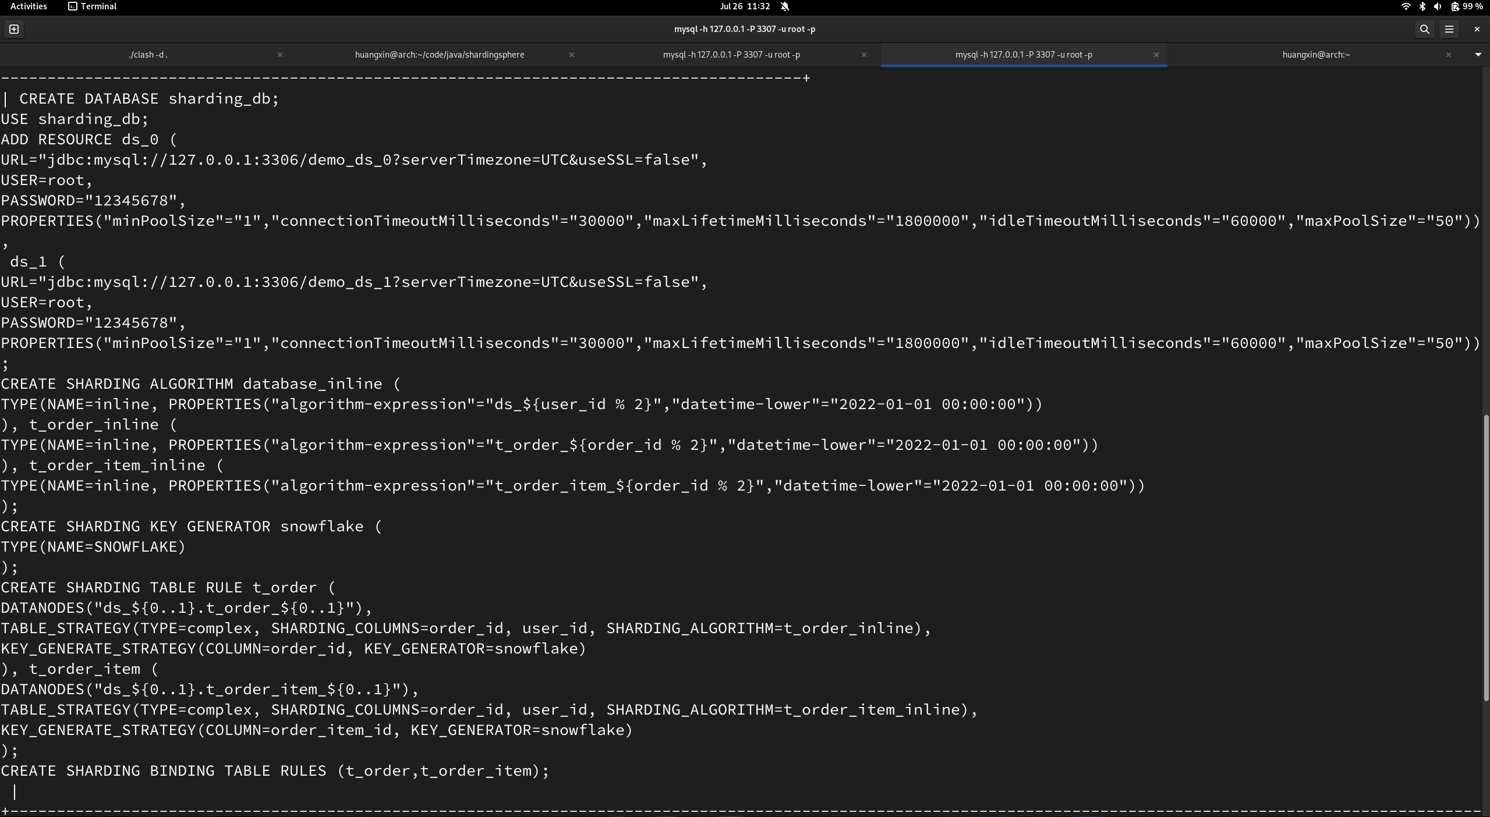
Task: Click the magnifier icon to search terminal output
Action: click(x=1425, y=29)
